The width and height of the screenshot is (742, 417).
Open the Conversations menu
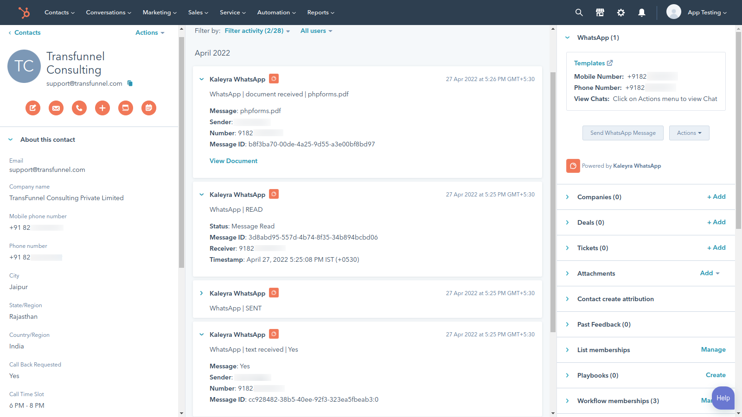point(109,13)
